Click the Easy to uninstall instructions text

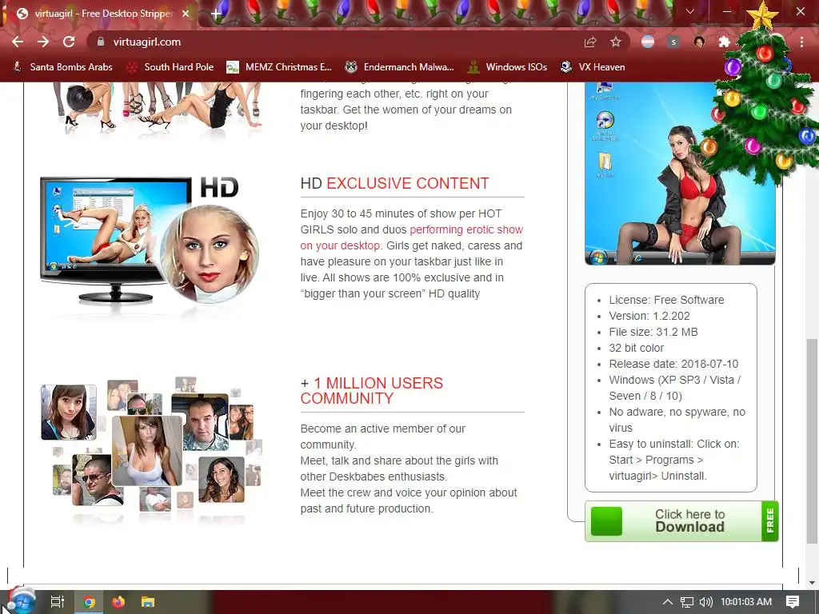click(x=673, y=460)
